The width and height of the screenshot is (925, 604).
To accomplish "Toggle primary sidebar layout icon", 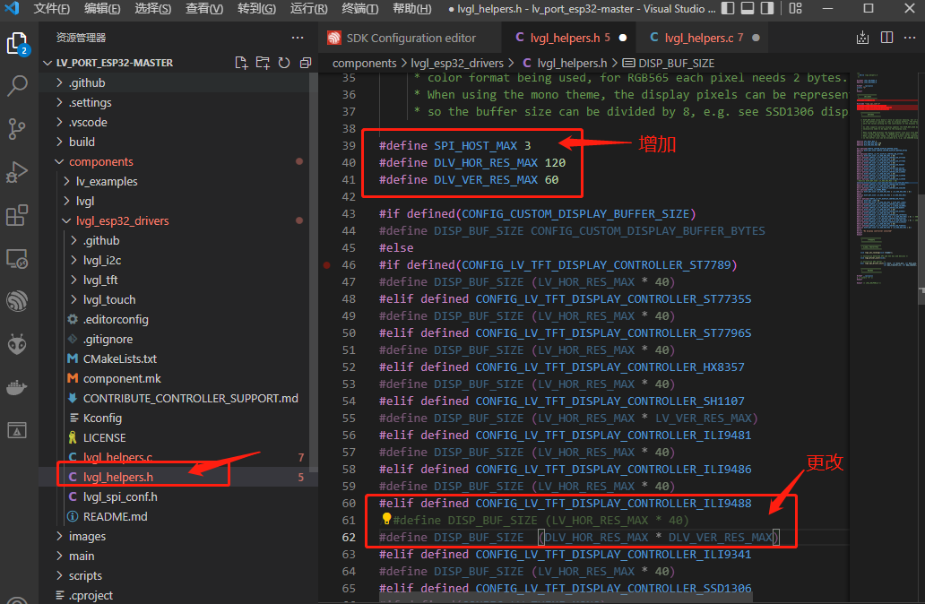I will 728,8.
